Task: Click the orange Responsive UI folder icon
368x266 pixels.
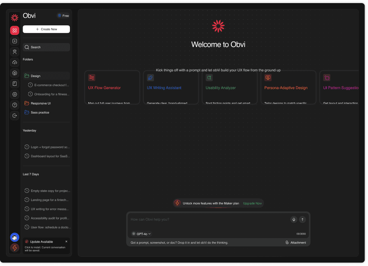Action: pyautogui.click(x=27, y=103)
